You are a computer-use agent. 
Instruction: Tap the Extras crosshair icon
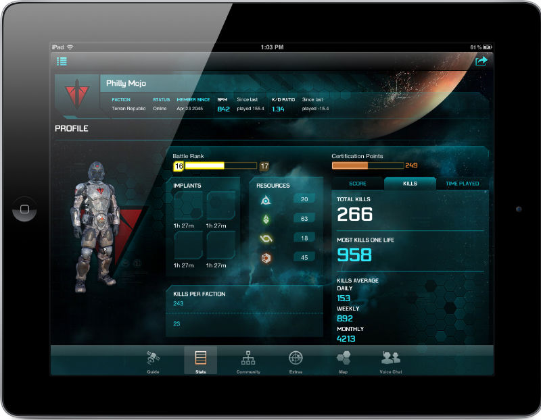coord(296,358)
